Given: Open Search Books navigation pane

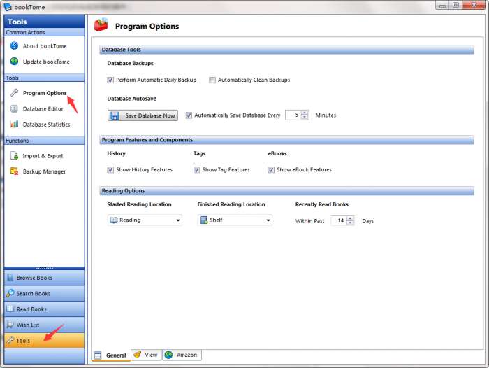Looking at the screenshot, I should (44, 293).
